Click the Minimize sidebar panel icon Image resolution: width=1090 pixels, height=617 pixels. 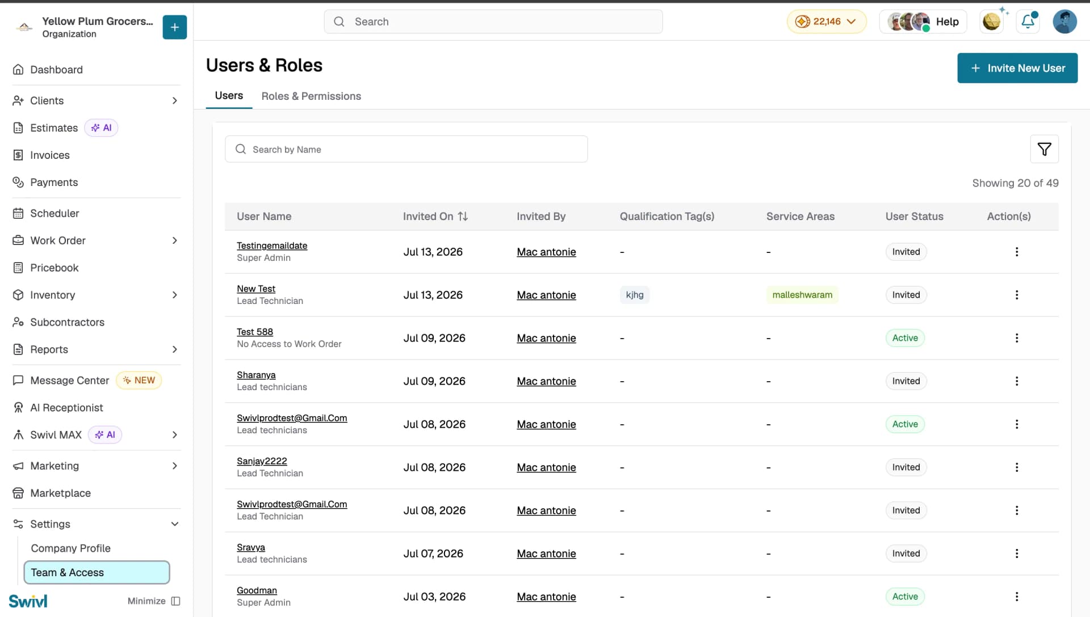click(175, 601)
